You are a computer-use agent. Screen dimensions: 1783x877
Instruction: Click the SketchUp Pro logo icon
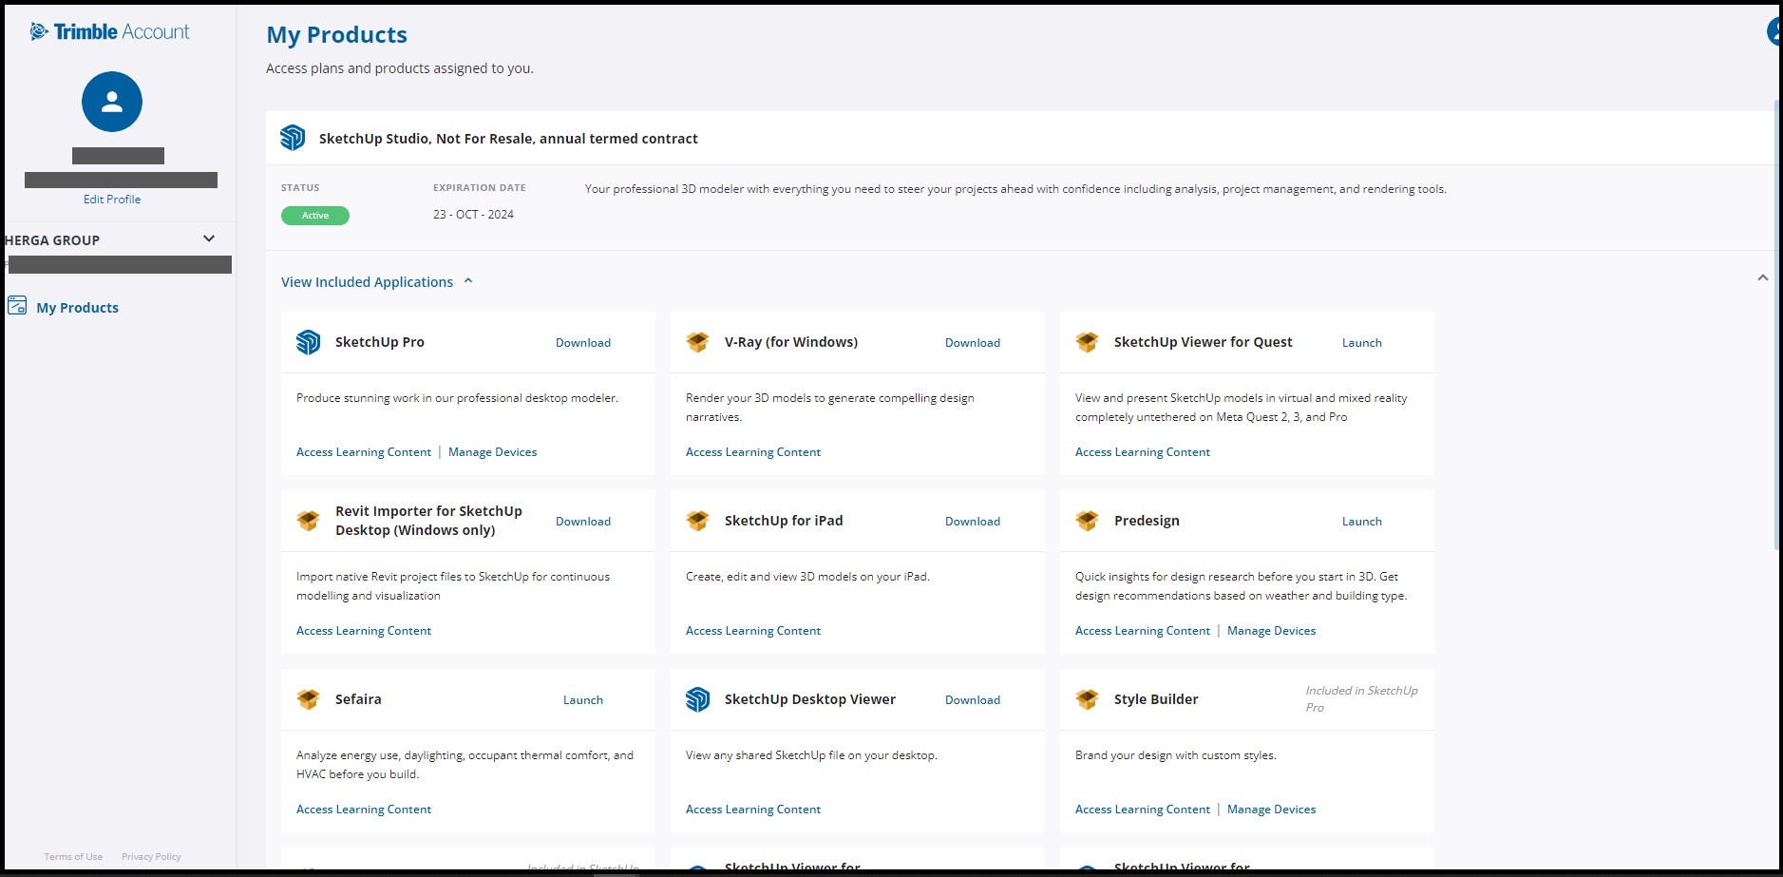308,341
